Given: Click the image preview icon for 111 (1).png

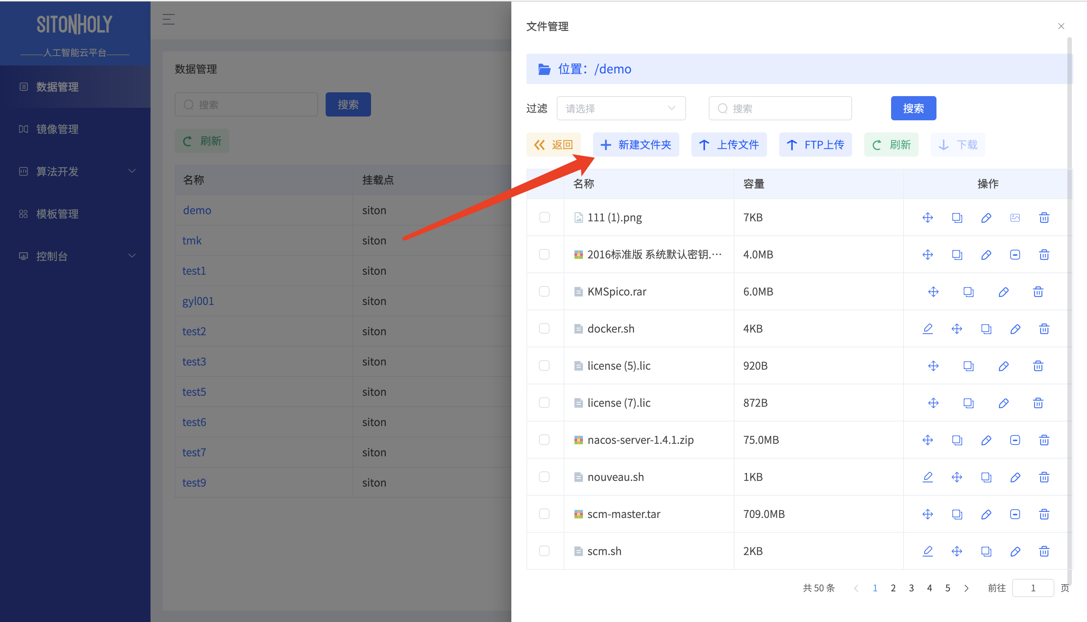Looking at the screenshot, I should (1015, 218).
